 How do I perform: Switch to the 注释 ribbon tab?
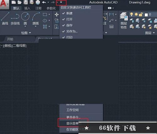(x=38, y=8)
